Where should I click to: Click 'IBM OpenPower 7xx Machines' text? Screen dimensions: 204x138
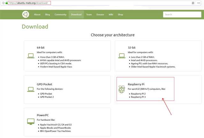click(56, 131)
